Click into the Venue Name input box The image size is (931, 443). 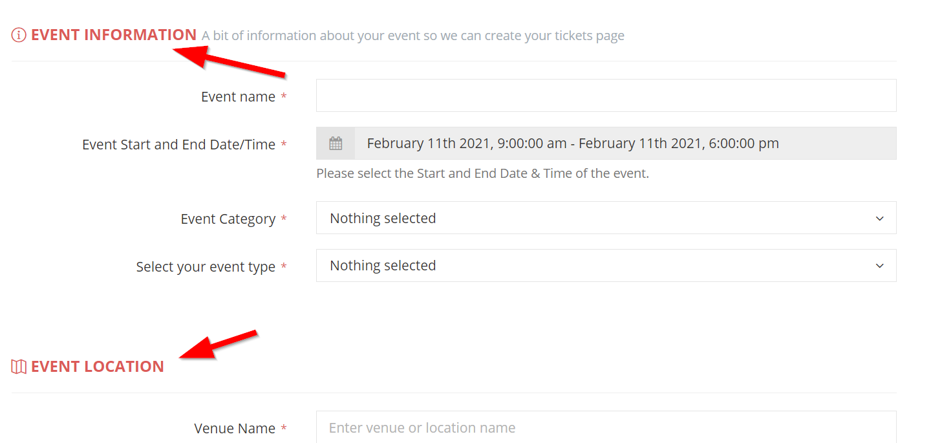605,427
